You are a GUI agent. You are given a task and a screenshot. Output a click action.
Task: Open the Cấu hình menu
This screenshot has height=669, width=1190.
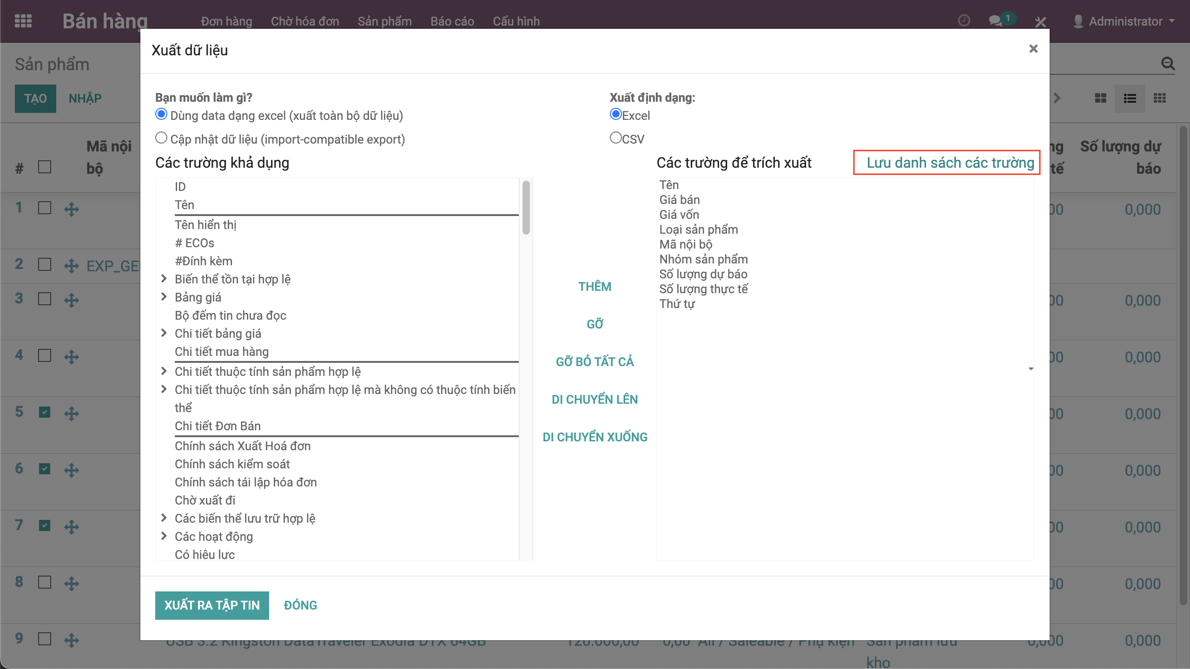pyautogui.click(x=516, y=21)
